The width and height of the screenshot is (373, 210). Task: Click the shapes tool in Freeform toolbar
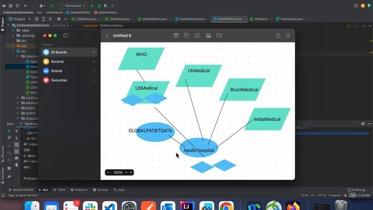pos(186,36)
